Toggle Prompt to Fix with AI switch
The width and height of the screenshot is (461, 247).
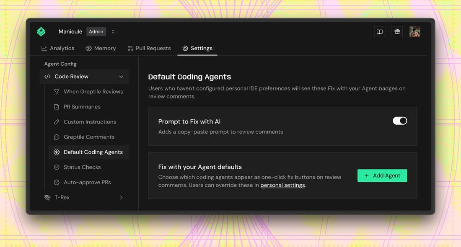coord(400,121)
